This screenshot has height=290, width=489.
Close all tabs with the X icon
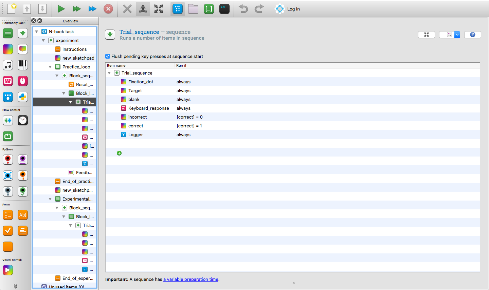127,9
